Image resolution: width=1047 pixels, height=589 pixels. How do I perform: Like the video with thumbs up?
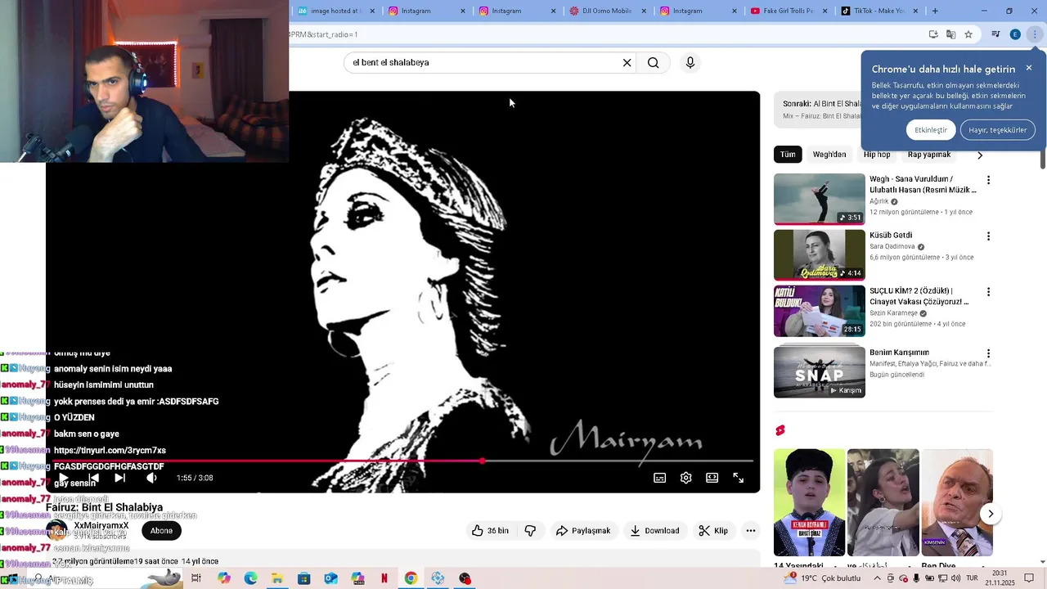click(x=490, y=531)
